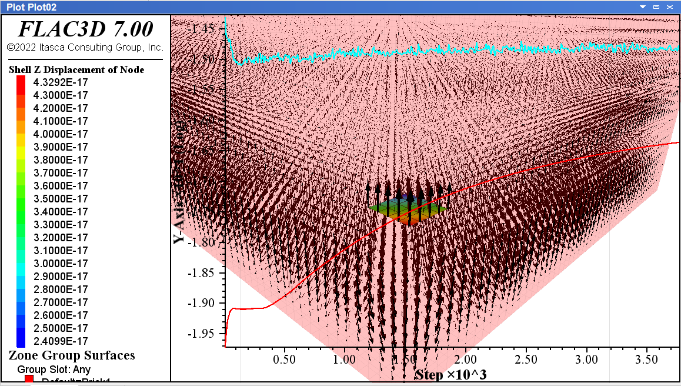
Task: Close the Plot02 pane
Action: (669, 6)
